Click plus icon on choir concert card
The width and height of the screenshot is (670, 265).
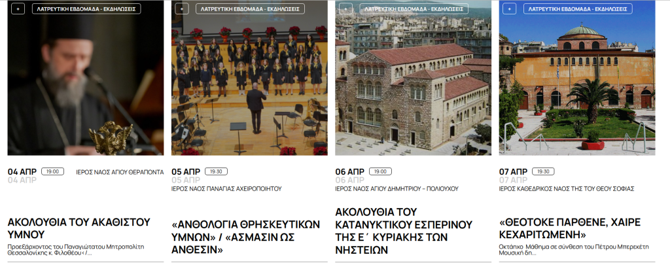[x=182, y=9]
